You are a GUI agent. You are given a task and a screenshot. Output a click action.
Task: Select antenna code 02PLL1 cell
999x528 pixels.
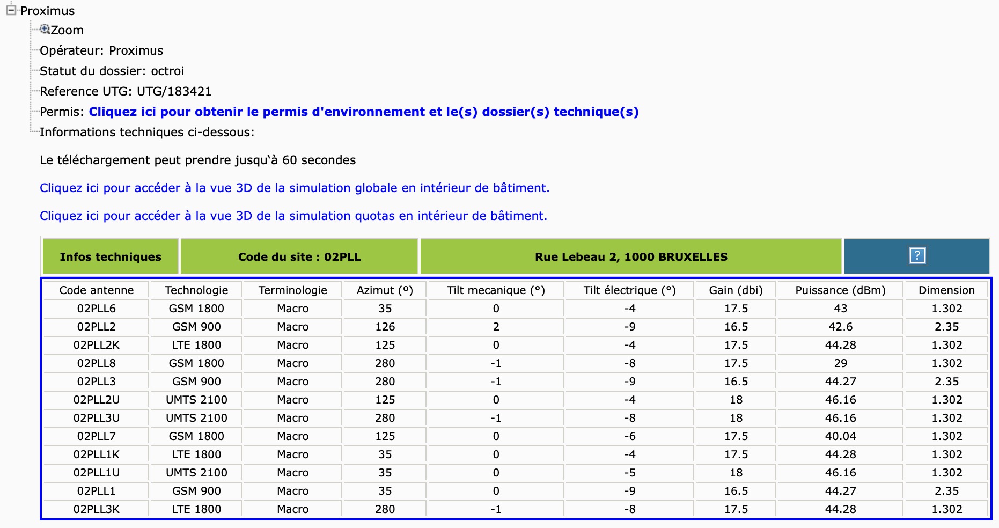click(x=97, y=491)
